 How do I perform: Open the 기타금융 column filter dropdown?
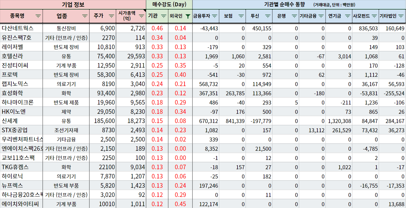click(321, 16)
